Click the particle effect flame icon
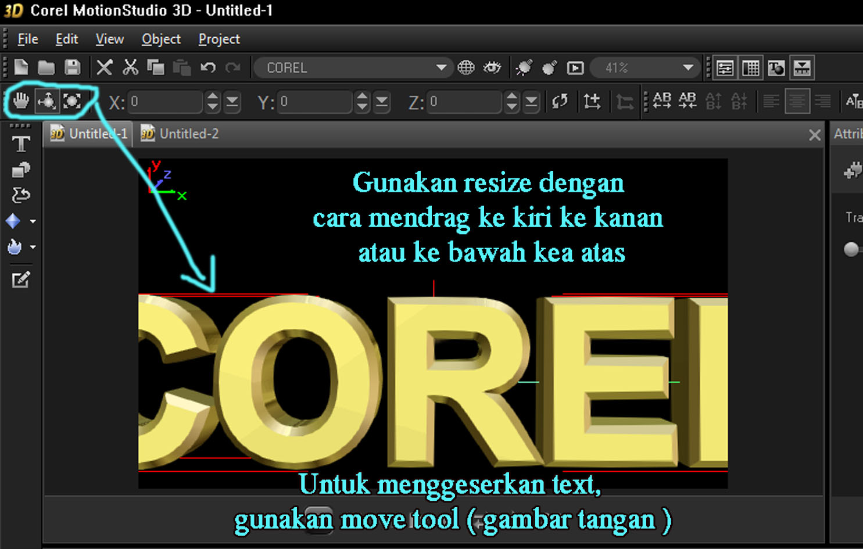 pyautogui.click(x=15, y=247)
